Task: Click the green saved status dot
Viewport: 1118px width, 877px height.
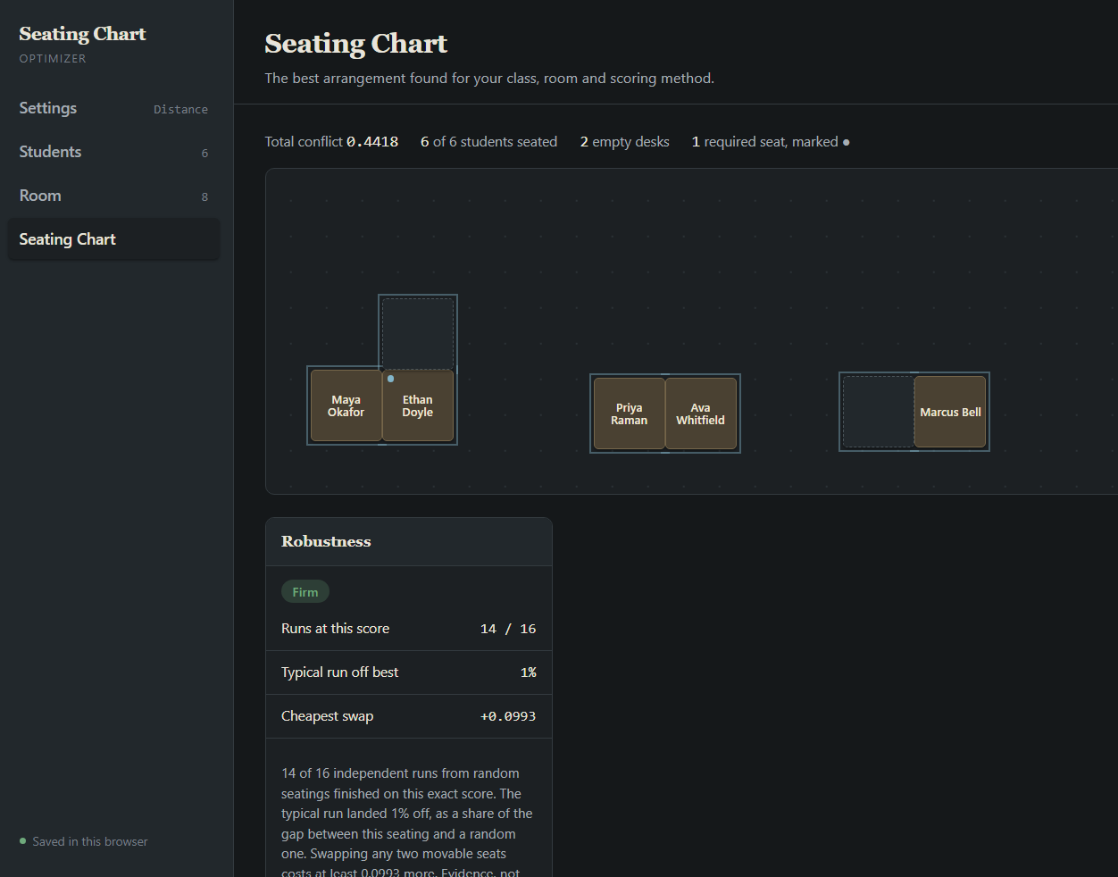Action: (x=23, y=841)
